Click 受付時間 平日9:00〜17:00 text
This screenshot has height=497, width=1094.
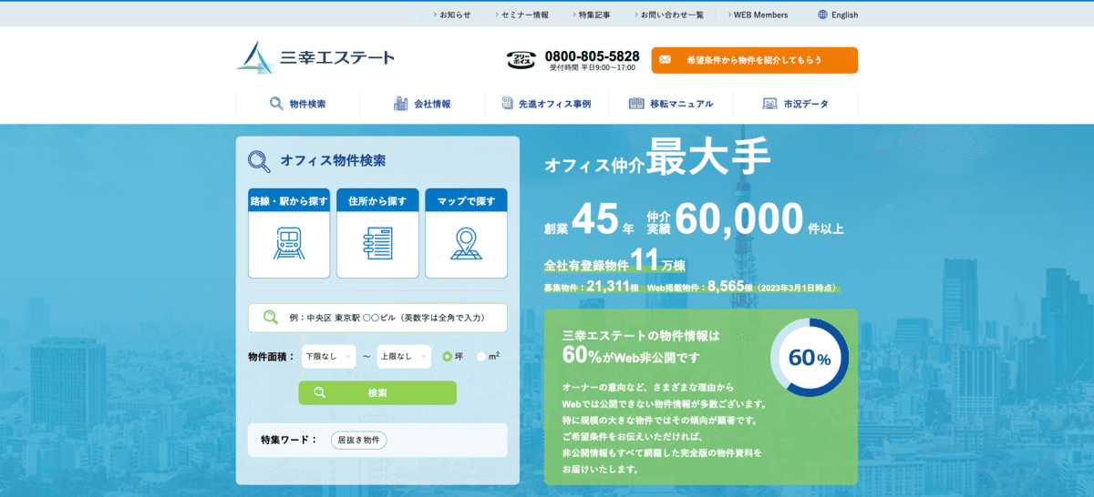tap(593, 67)
